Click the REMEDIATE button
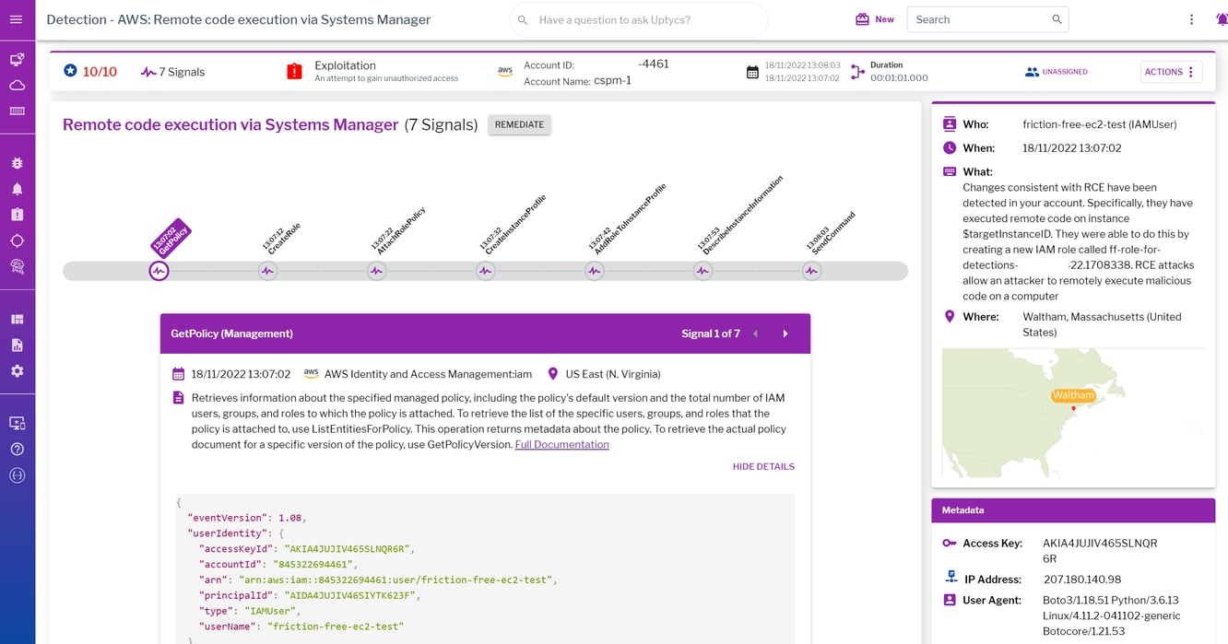The height and width of the screenshot is (644, 1228). [519, 124]
